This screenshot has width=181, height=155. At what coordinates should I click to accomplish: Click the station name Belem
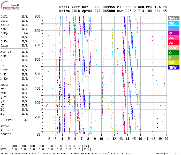coord(64,11)
